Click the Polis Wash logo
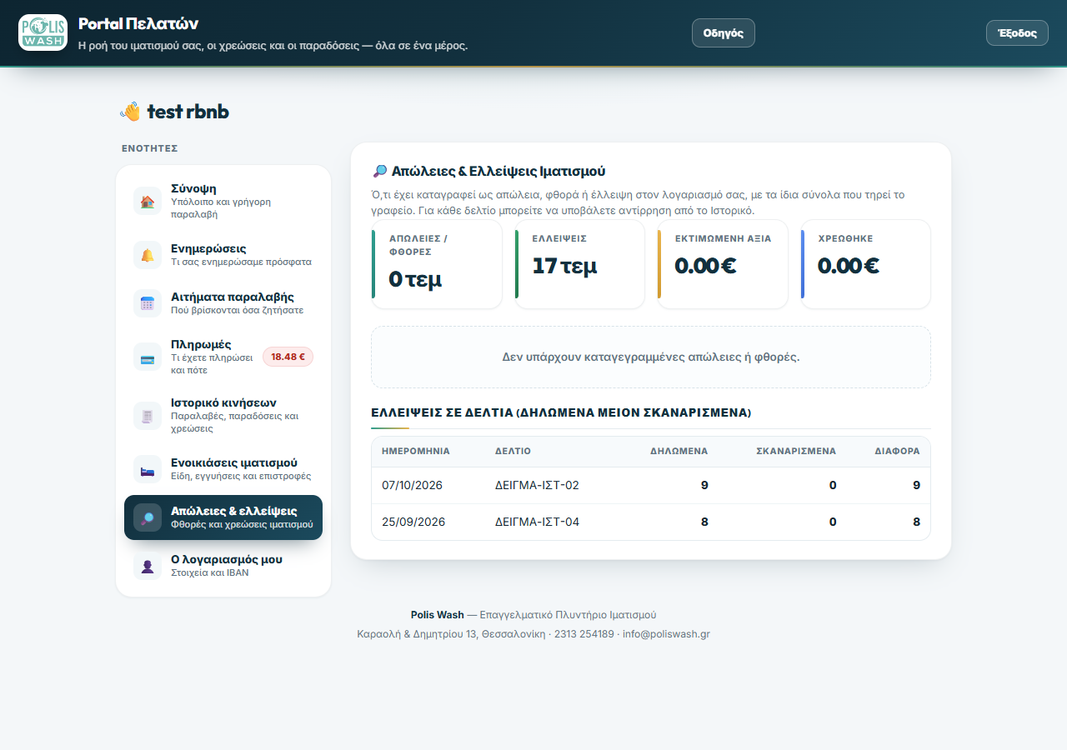 (43, 32)
